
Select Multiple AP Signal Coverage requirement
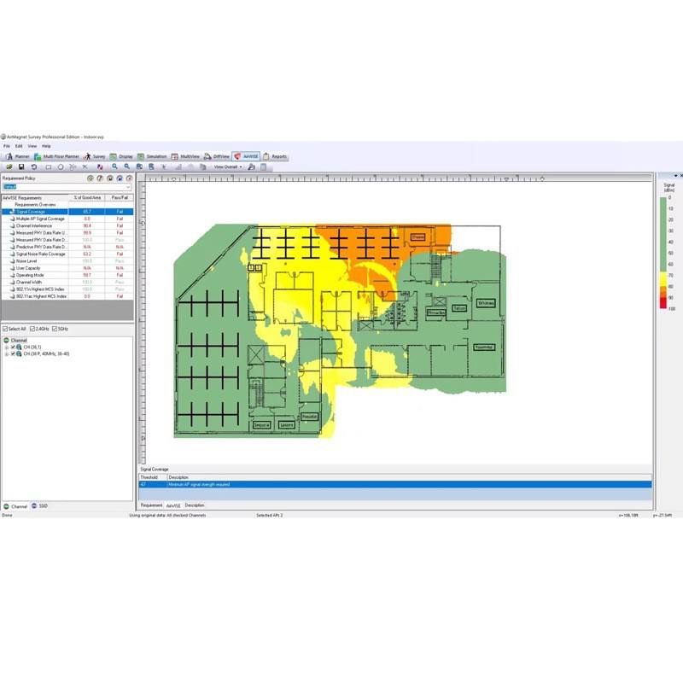pos(67,219)
